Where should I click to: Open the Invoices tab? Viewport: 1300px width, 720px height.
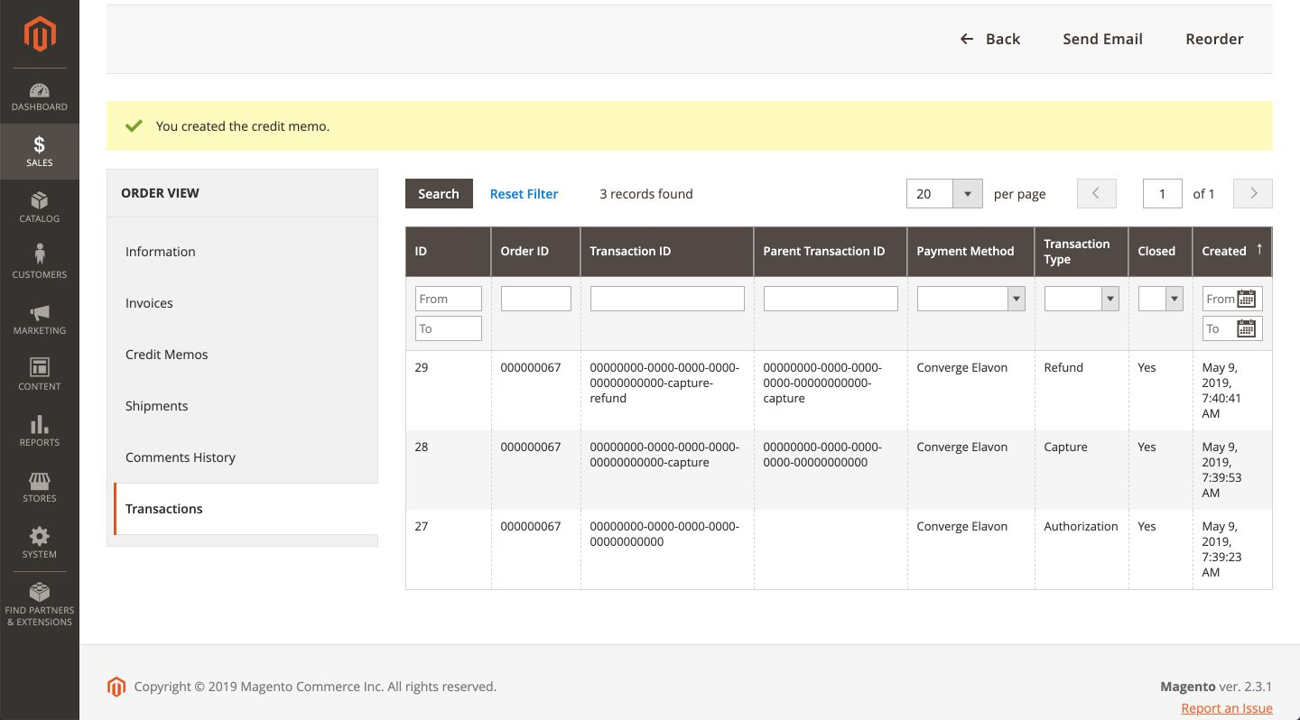pyautogui.click(x=242, y=303)
